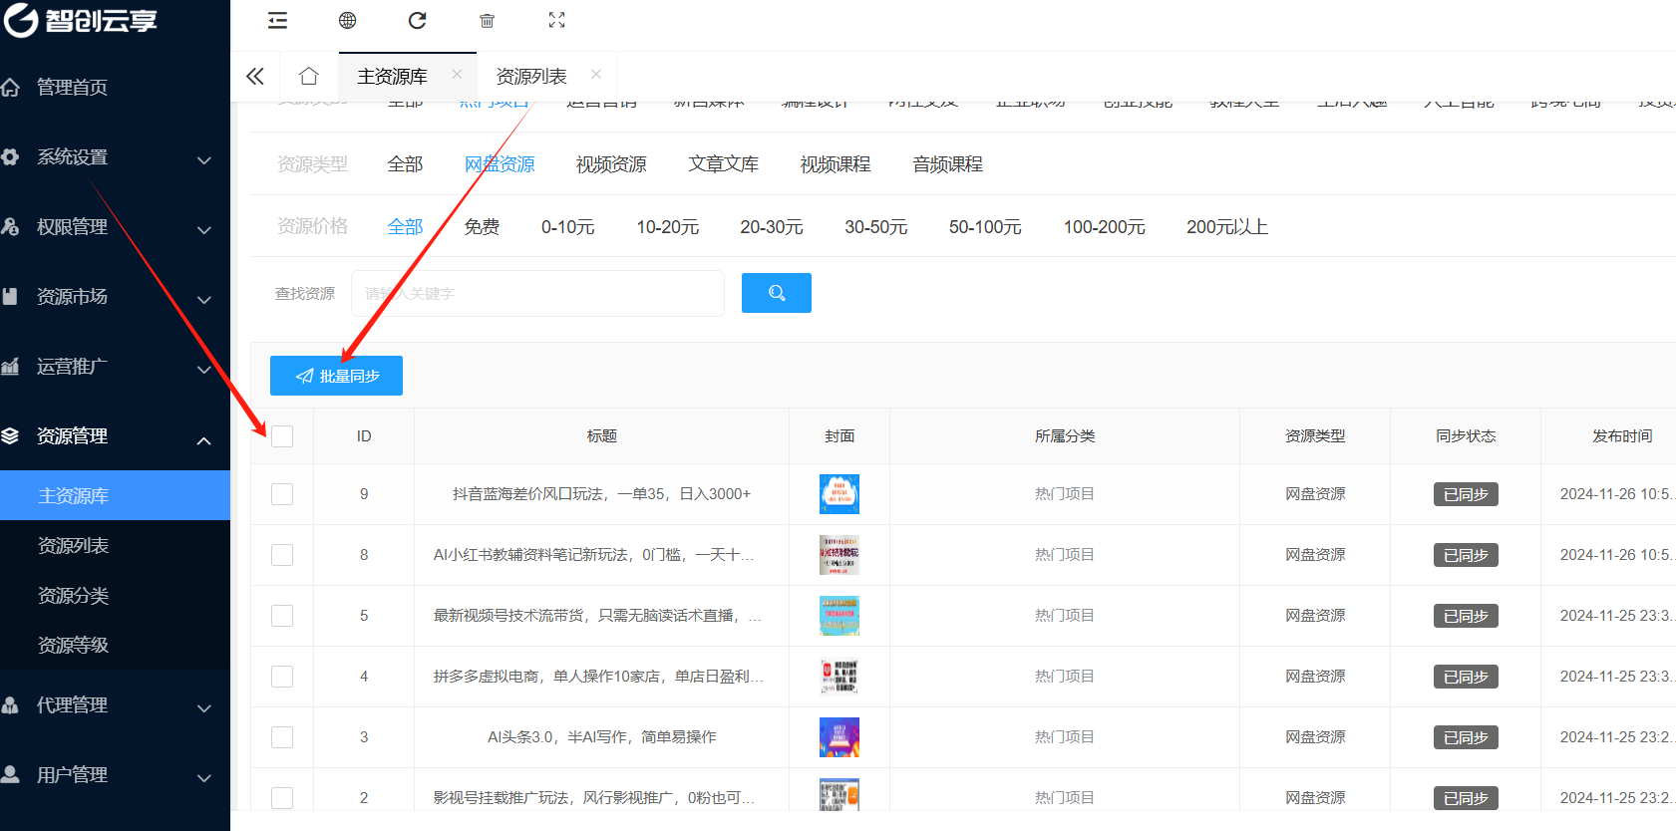Viewport: 1676px width, 831px height.
Task: Click the blue search magnifier button
Action: coord(777,293)
